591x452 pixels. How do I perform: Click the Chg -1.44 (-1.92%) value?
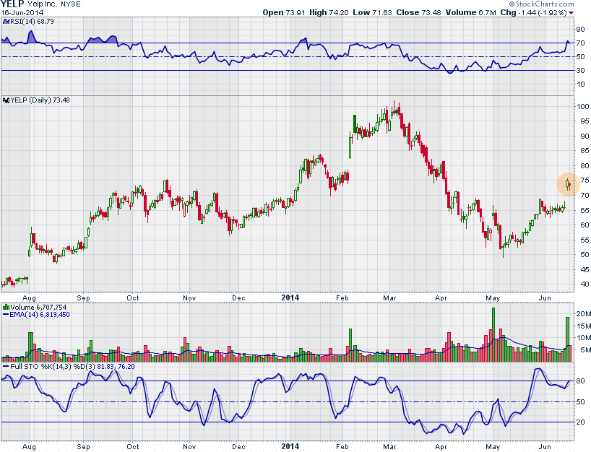click(534, 12)
